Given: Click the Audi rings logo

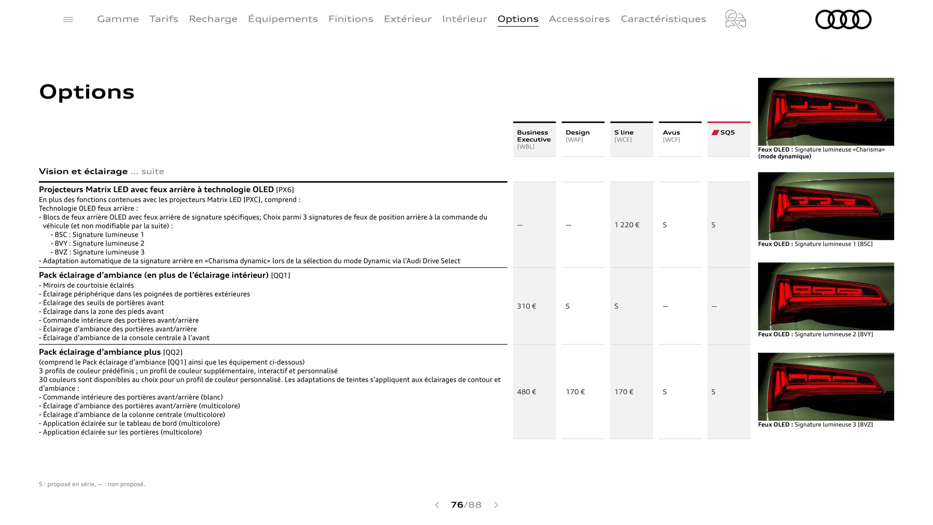Looking at the screenshot, I should 843,19.
